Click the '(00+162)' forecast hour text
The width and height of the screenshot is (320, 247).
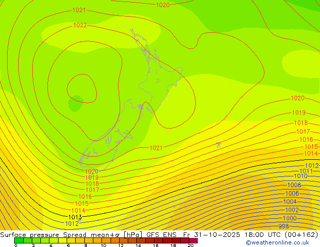(x=302, y=235)
